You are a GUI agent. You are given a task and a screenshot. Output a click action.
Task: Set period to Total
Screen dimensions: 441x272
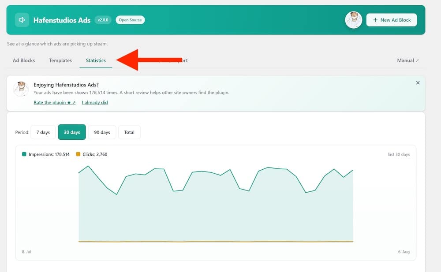[x=129, y=132]
